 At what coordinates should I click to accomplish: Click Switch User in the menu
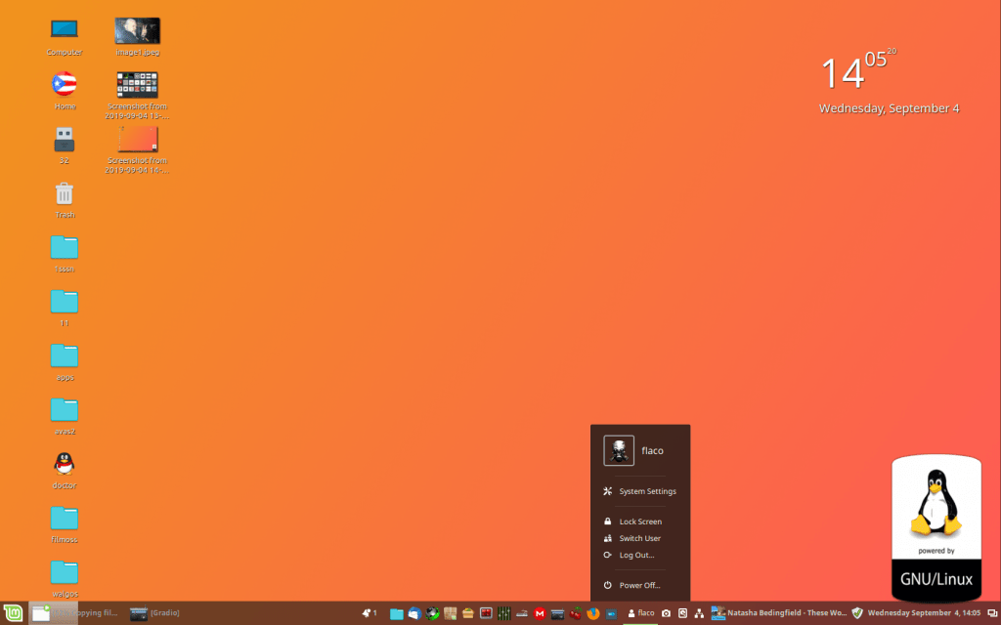pos(639,538)
